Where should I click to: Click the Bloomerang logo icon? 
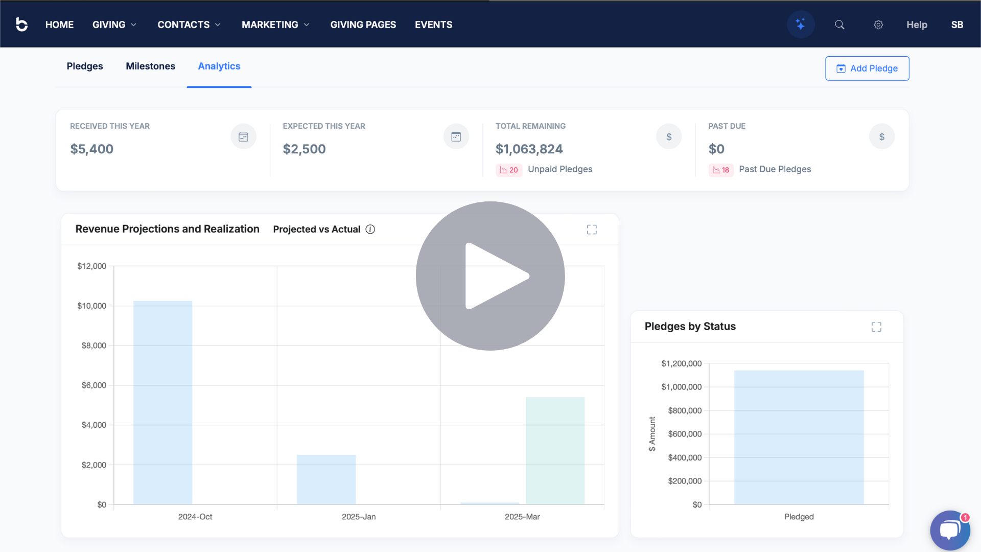[x=21, y=24]
